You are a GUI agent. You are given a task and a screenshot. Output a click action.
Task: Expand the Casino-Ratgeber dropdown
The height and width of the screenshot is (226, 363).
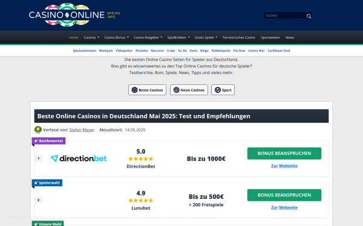(148, 37)
